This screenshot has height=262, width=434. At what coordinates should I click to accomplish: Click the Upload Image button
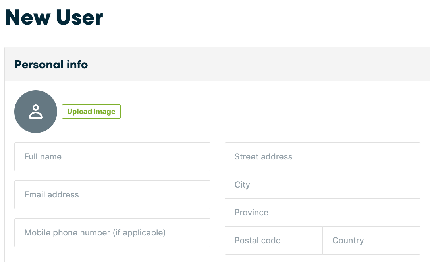click(x=91, y=112)
